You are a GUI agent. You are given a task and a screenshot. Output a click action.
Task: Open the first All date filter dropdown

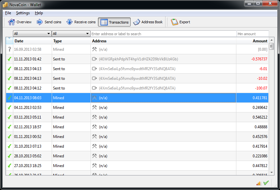[32, 33]
